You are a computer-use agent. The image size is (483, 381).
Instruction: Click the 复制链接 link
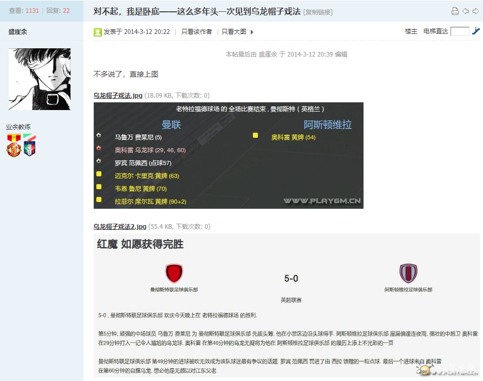[x=318, y=12]
